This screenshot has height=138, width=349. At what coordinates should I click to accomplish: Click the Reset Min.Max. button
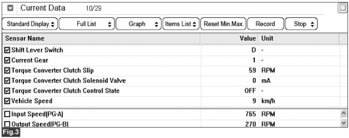click(x=223, y=24)
